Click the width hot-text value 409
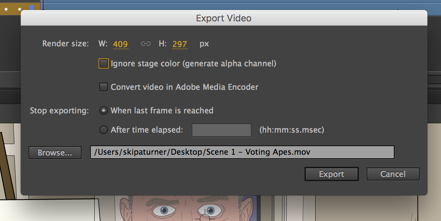Screen dimensions: 441x221 121,43
